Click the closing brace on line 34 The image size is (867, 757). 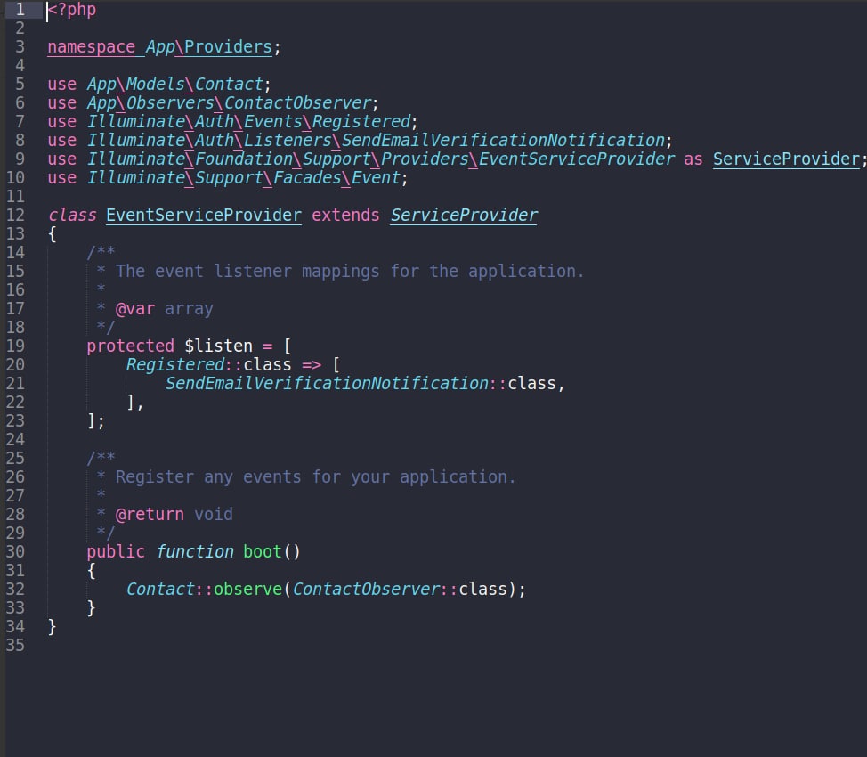pos(52,627)
